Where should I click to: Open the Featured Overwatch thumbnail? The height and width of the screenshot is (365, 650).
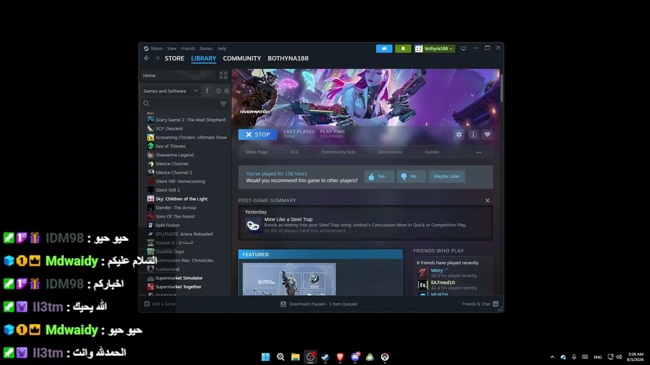click(x=289, y=279)
